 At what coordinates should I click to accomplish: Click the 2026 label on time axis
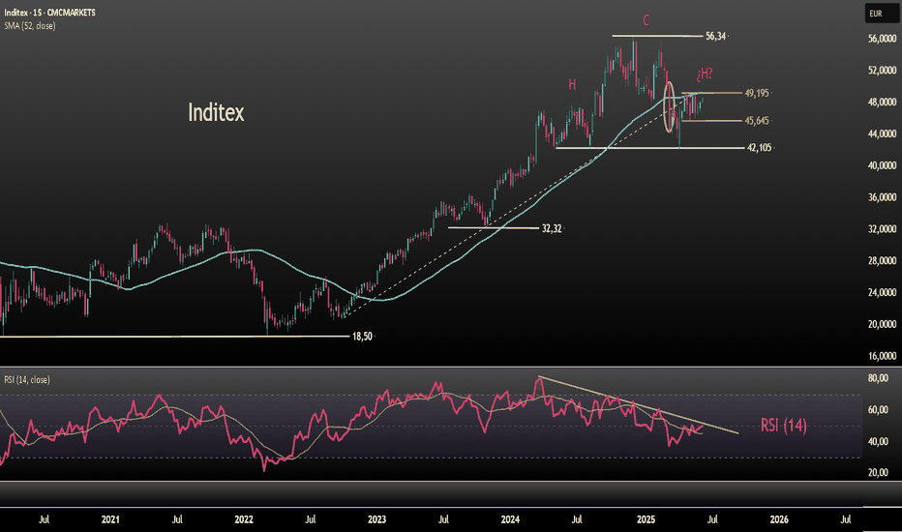(779, 519)
